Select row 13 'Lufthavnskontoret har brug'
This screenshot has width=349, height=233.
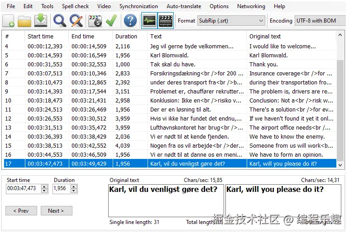pos(170,127)
